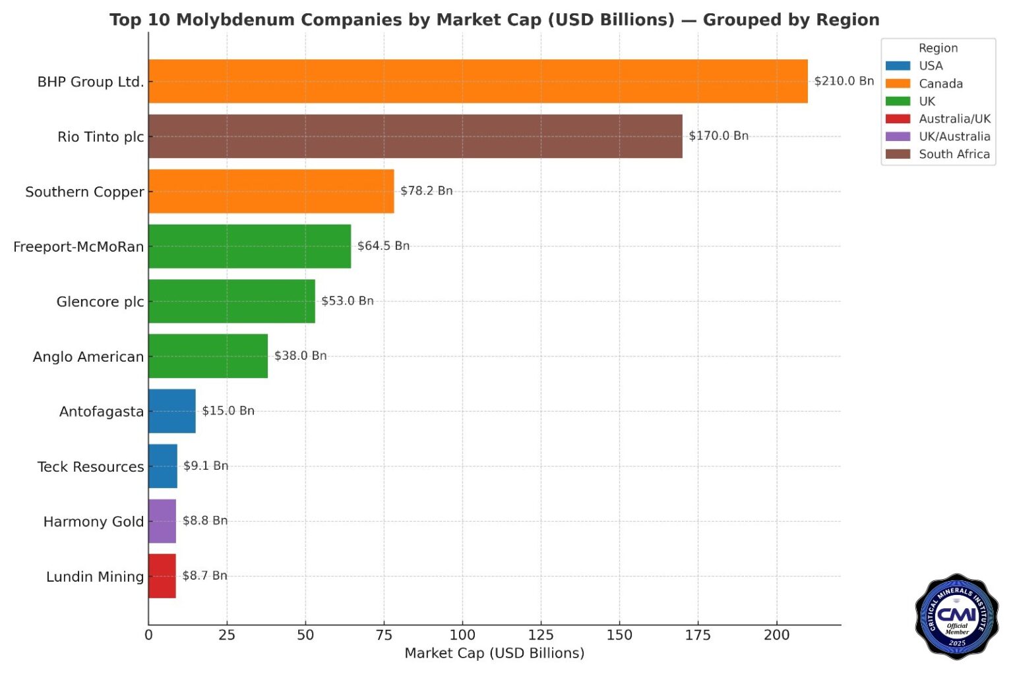
Task: Click the chart title text
Action: (x=495, y=20)
